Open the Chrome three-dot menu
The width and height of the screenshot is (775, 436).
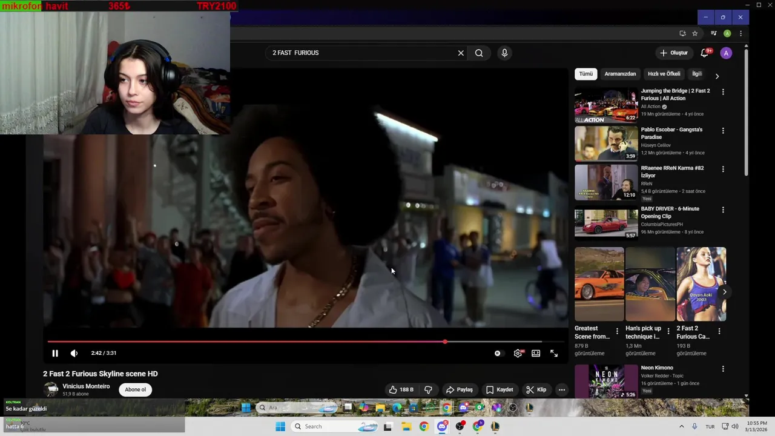740,33
